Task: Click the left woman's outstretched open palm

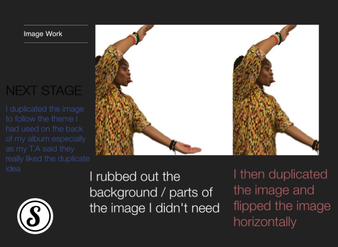Action: pyautogui.click(x=188, y=149)
